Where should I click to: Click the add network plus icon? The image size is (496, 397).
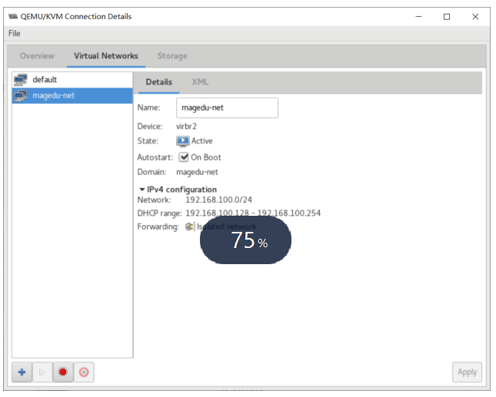tap(22, 372)
